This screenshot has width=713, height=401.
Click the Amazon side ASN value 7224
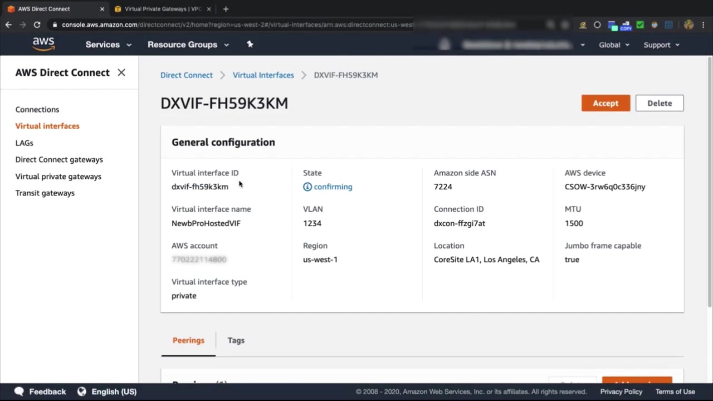click(443, 187)
